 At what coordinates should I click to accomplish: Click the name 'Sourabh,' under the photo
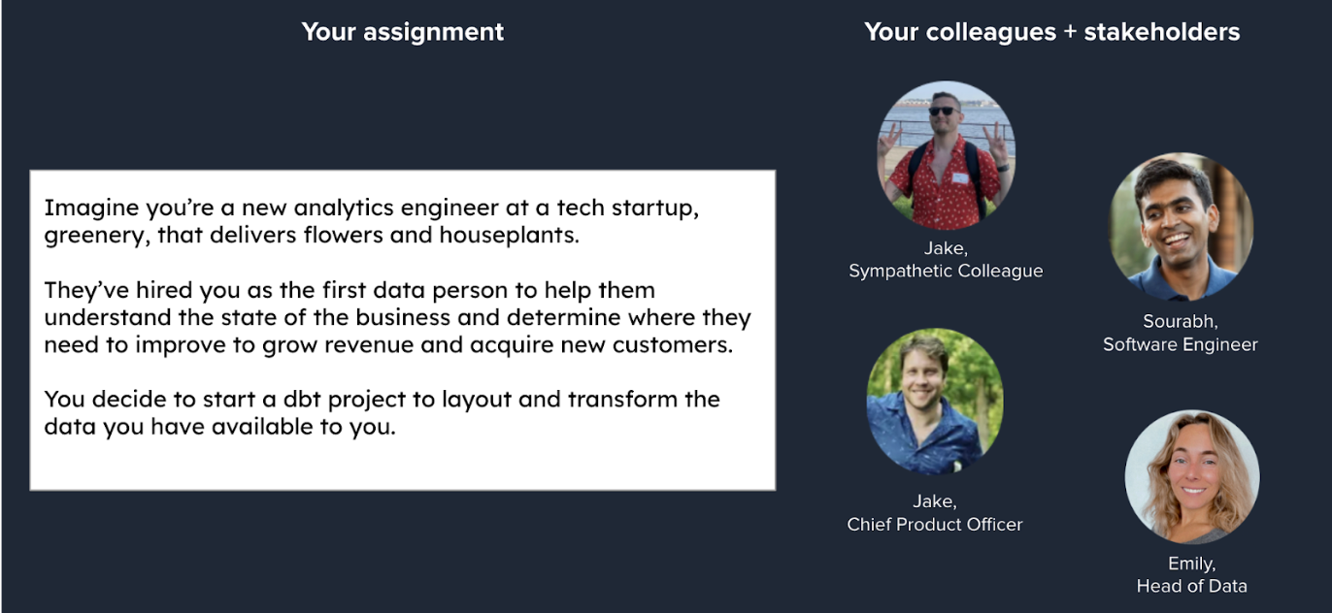[x=1181, y=321]
